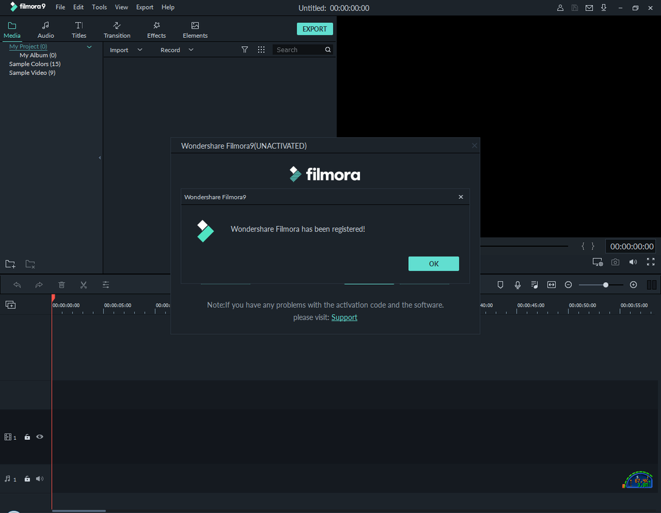Open the clip Edit adjustments icon
The width and height of the screenshot is (661, 513).
(106, 285)
